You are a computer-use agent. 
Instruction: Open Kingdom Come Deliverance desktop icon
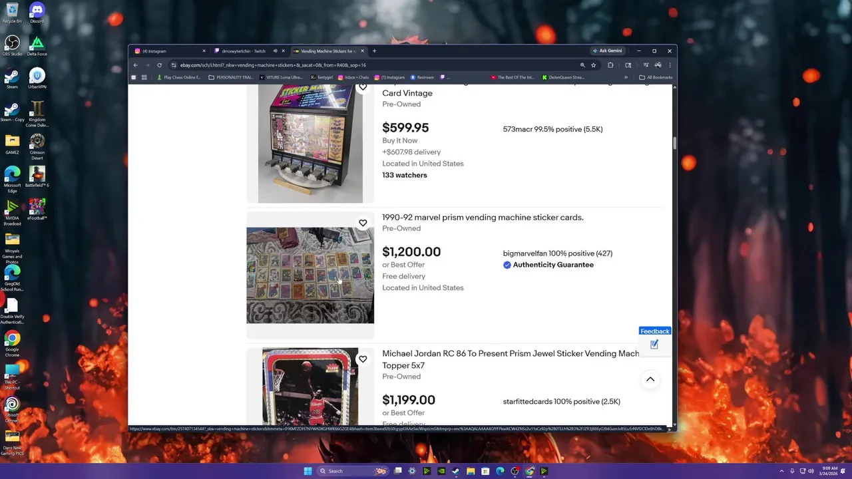click(x=37, y=114)
